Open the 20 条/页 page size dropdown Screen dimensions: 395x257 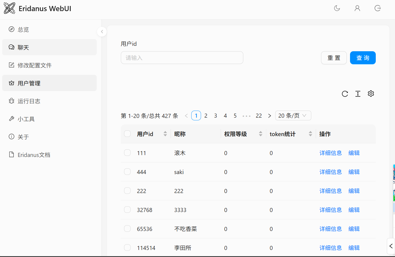coord(293,116)
